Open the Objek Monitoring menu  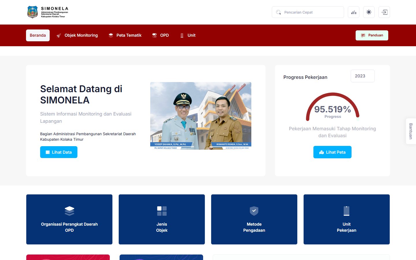click(x=77, y=35)
